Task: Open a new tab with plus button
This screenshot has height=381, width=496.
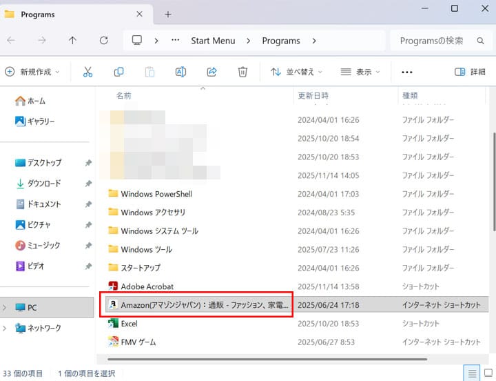Action: coord(168,14)
